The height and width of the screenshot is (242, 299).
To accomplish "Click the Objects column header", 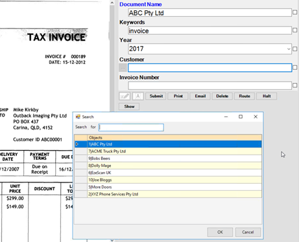I will (x=174, y=138).
